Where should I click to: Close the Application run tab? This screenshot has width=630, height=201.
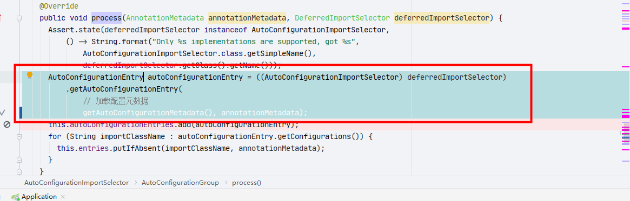click(63, 197)
